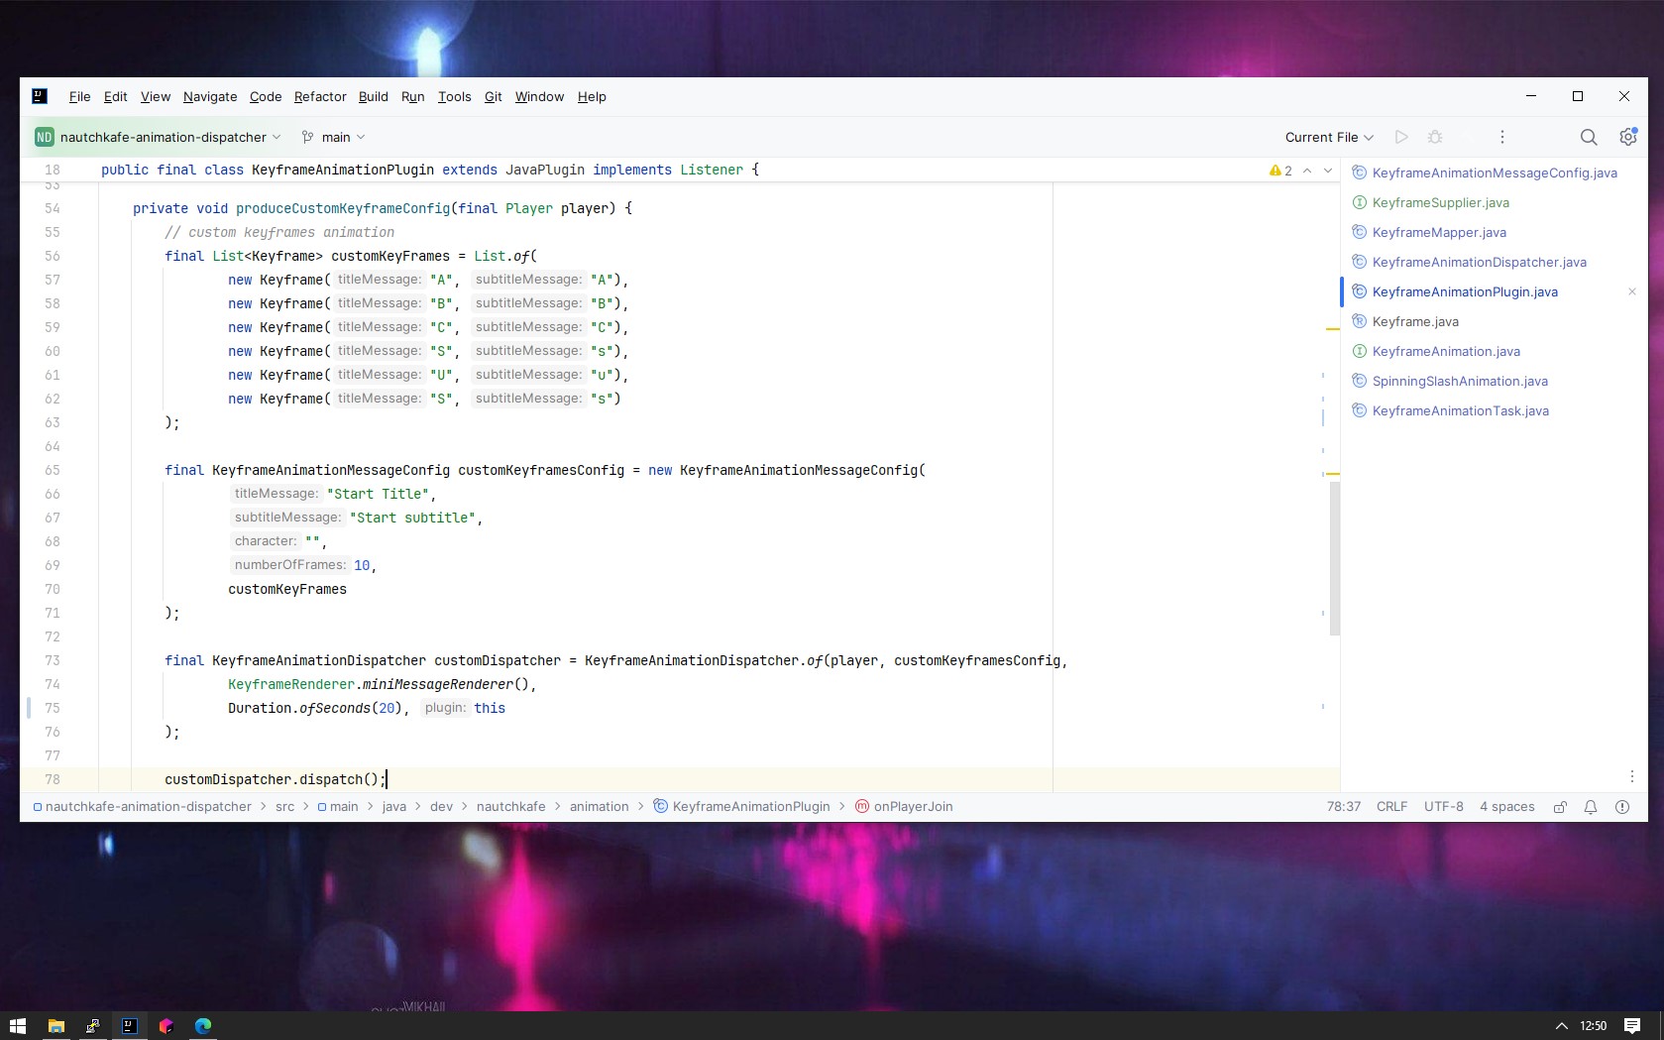Go to previous highlighted error arrow
This screenshot has width=1664, height=1040.
pyautogui.click(x=1307, y=171)
